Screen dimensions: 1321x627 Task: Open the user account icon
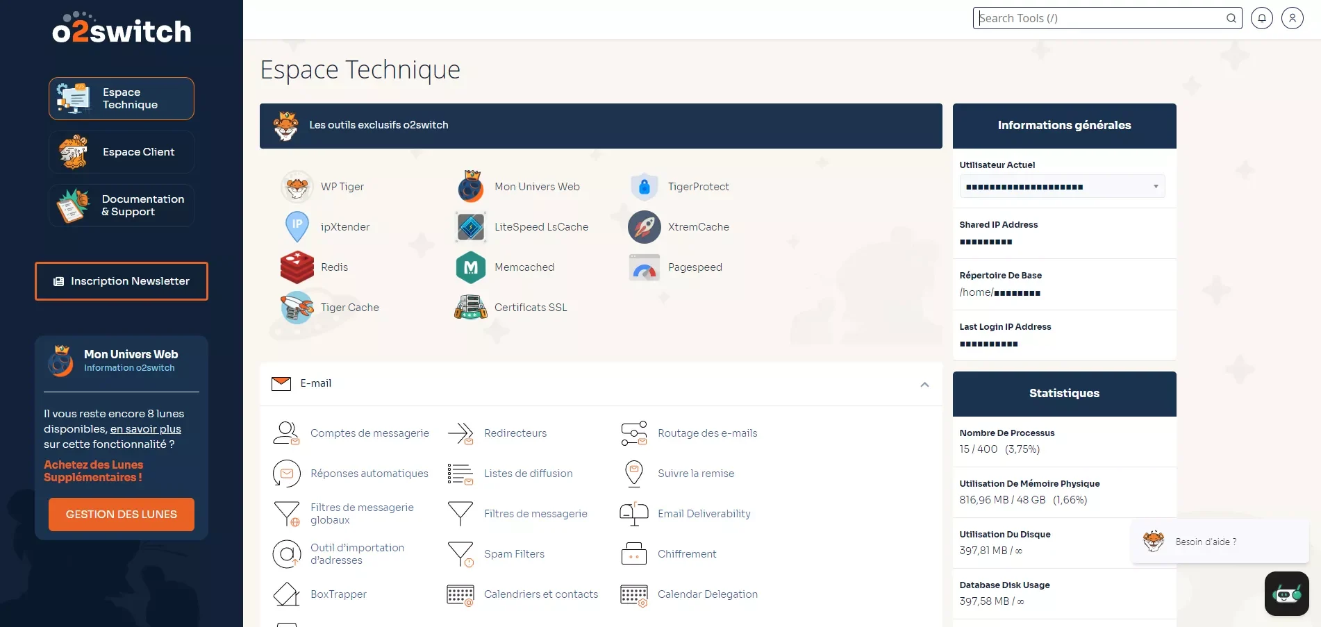pos(1293,18)
